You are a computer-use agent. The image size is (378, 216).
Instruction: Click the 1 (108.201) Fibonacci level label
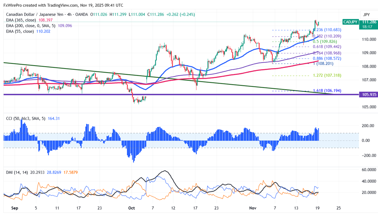pos(323,64)
